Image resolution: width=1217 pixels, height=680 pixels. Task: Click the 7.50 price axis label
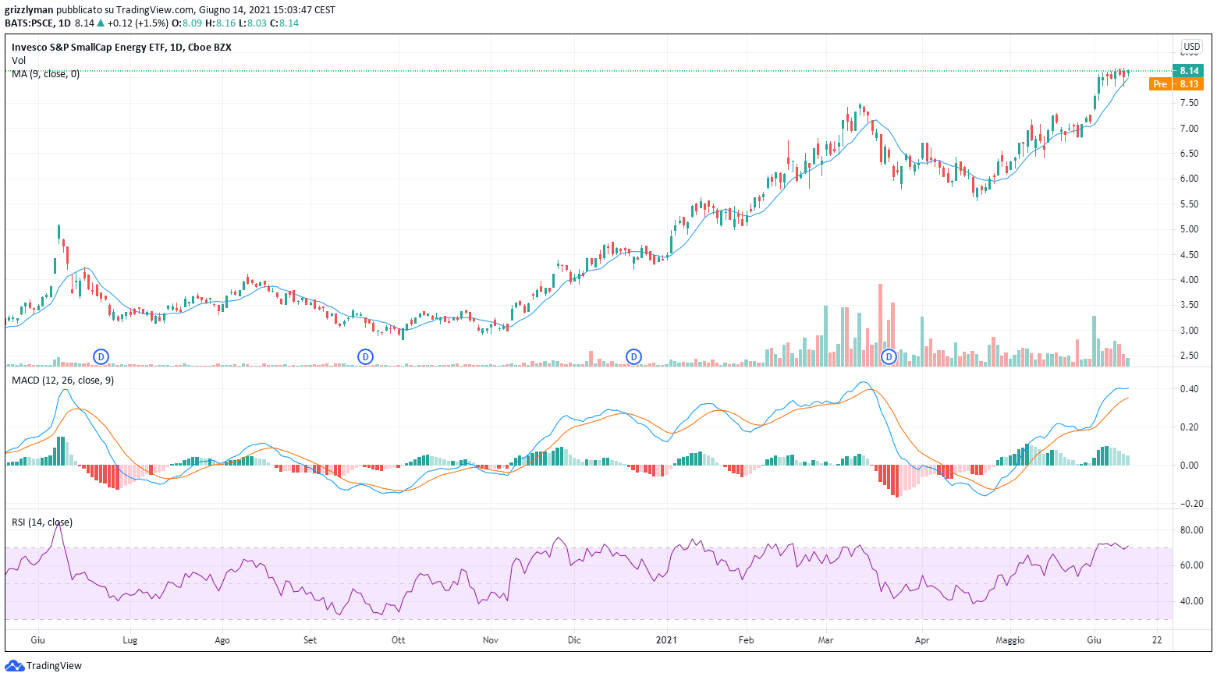coord(1189,103)
